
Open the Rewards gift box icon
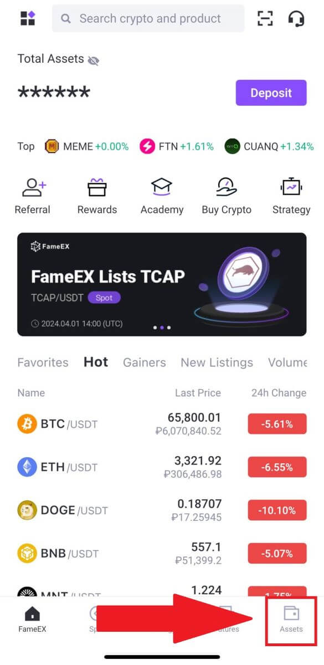point(97,187)
